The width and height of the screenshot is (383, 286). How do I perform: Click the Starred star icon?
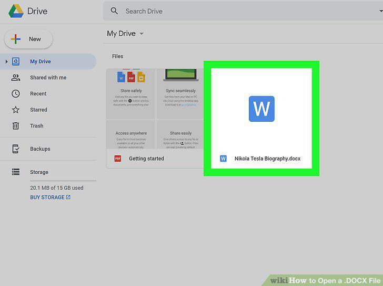16,110
